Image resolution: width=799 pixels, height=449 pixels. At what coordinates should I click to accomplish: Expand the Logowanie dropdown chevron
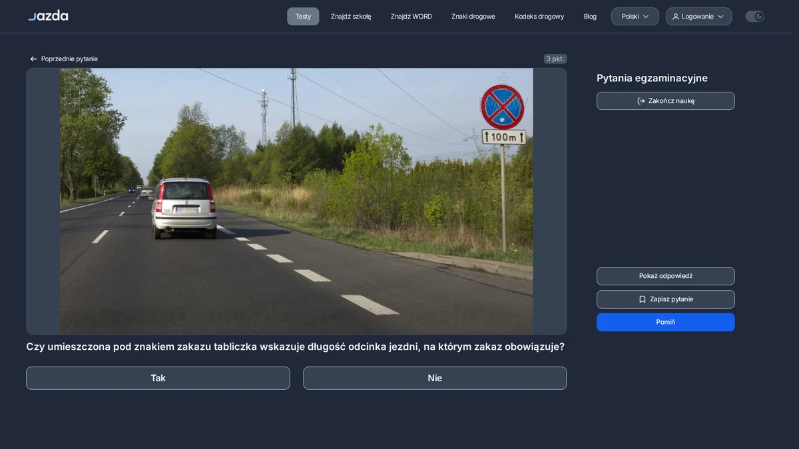(720, 17)
